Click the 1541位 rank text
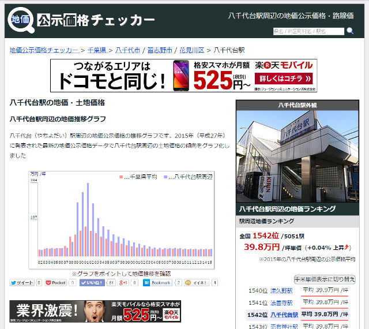 [258, 302]
